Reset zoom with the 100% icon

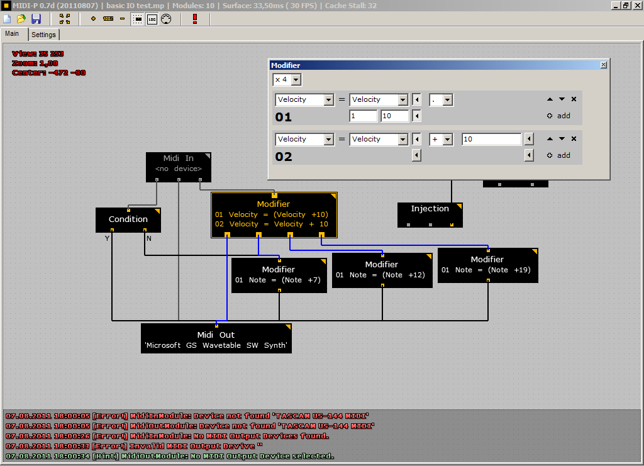108,19
